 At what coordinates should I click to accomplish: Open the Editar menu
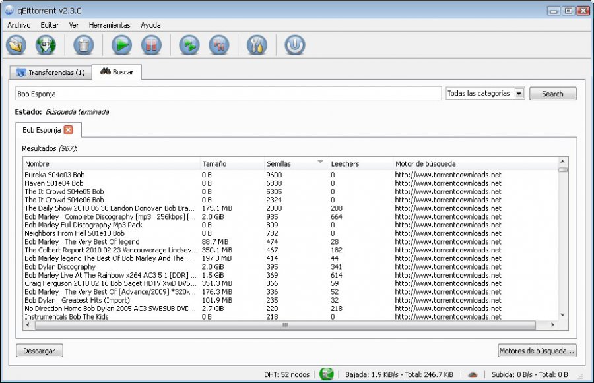(x=49, y=25)
